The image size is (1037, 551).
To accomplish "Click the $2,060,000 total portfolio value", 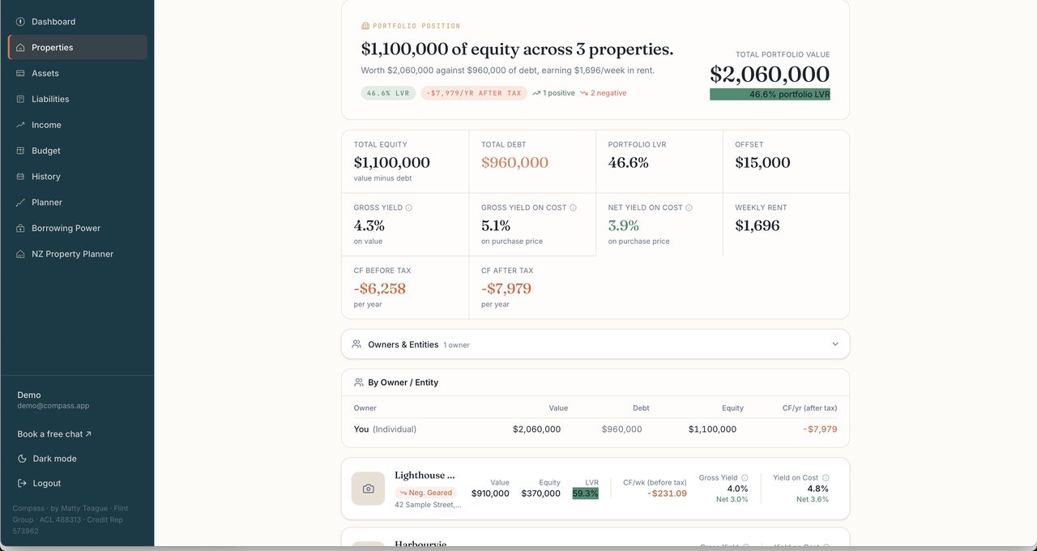I will (770, 75).
